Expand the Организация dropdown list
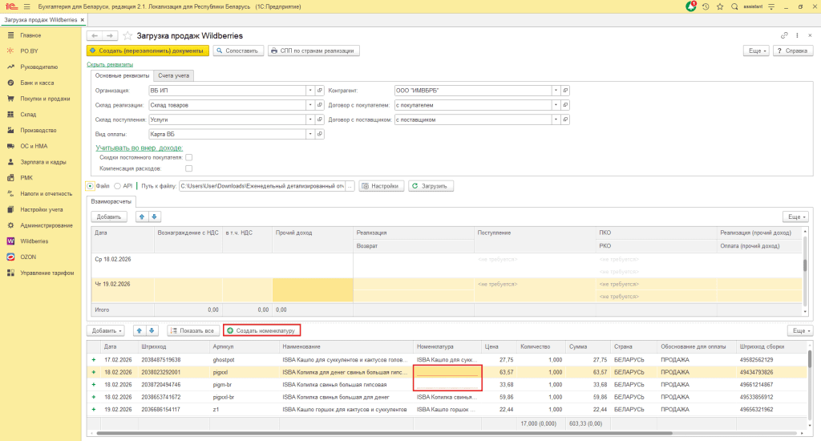This screenshot has height=441, width=821. click(x=310, y=91)
